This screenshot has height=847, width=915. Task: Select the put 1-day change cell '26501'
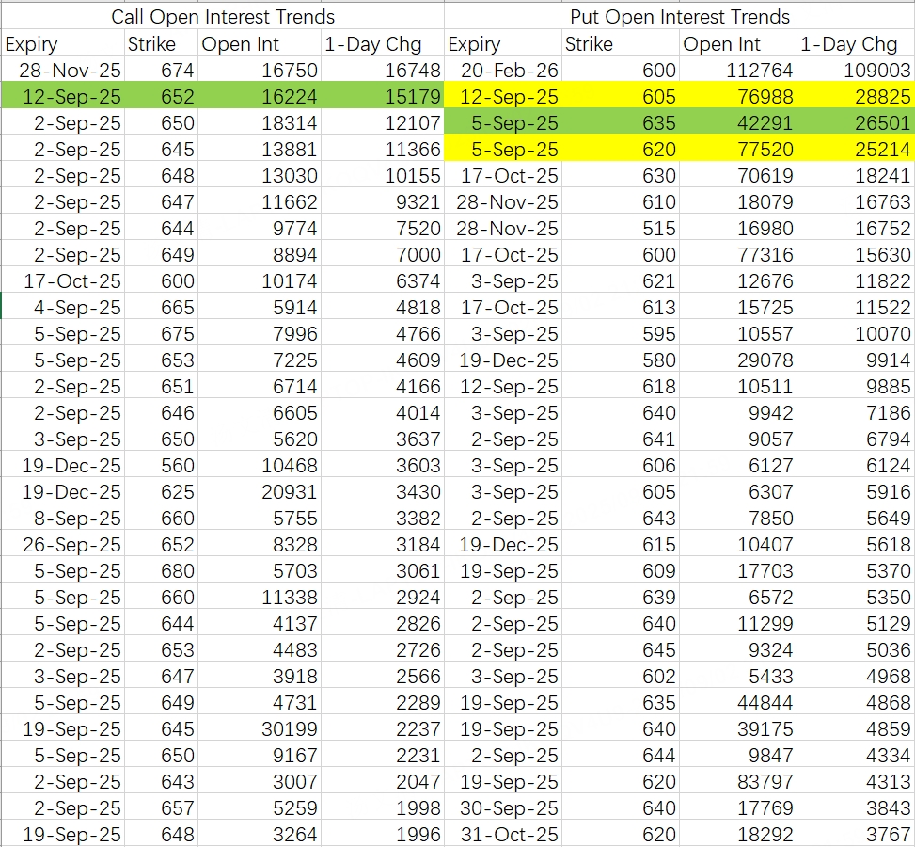(856, 122)
